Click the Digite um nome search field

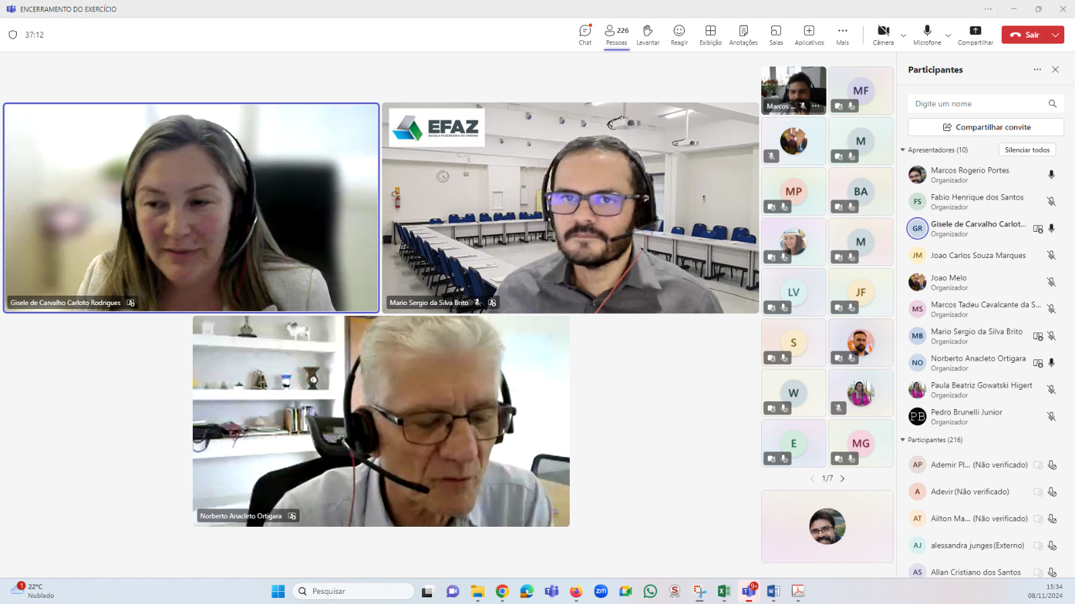tap(978, 103)
